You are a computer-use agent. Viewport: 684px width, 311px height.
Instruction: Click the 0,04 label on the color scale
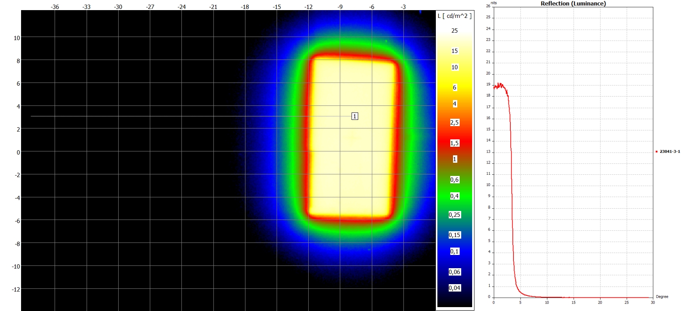(455, 288)
